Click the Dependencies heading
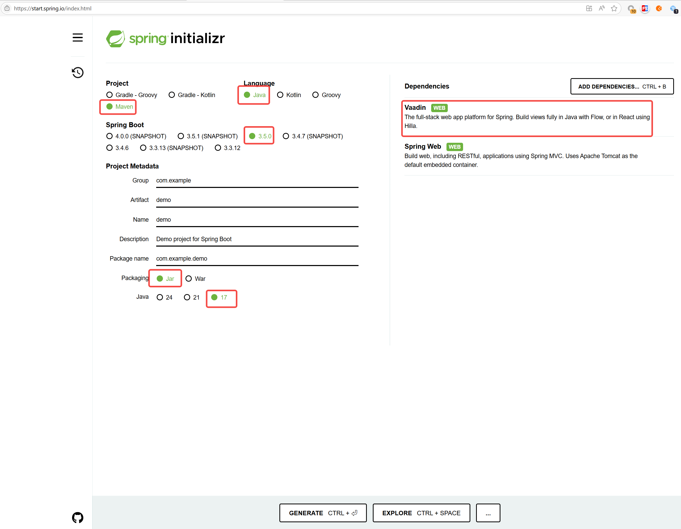The width and height of the screenshot is (681, 529). coord(427,86)
